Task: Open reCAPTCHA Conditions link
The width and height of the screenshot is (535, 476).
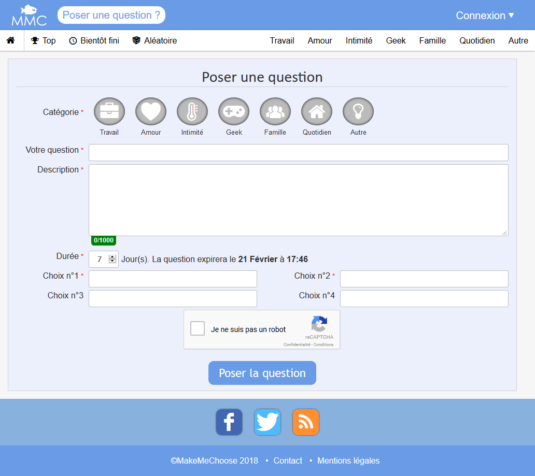Action: coord(323,344)
